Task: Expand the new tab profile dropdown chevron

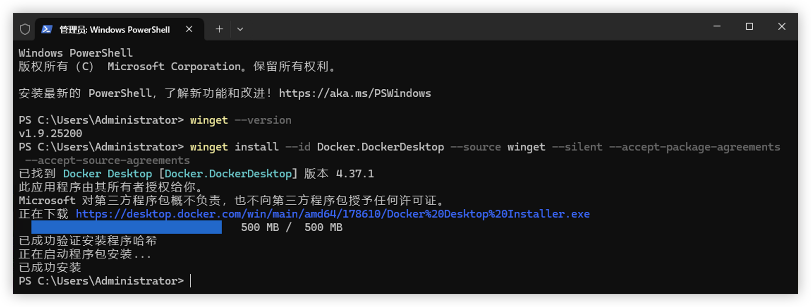Action: (x=240, y=29)
